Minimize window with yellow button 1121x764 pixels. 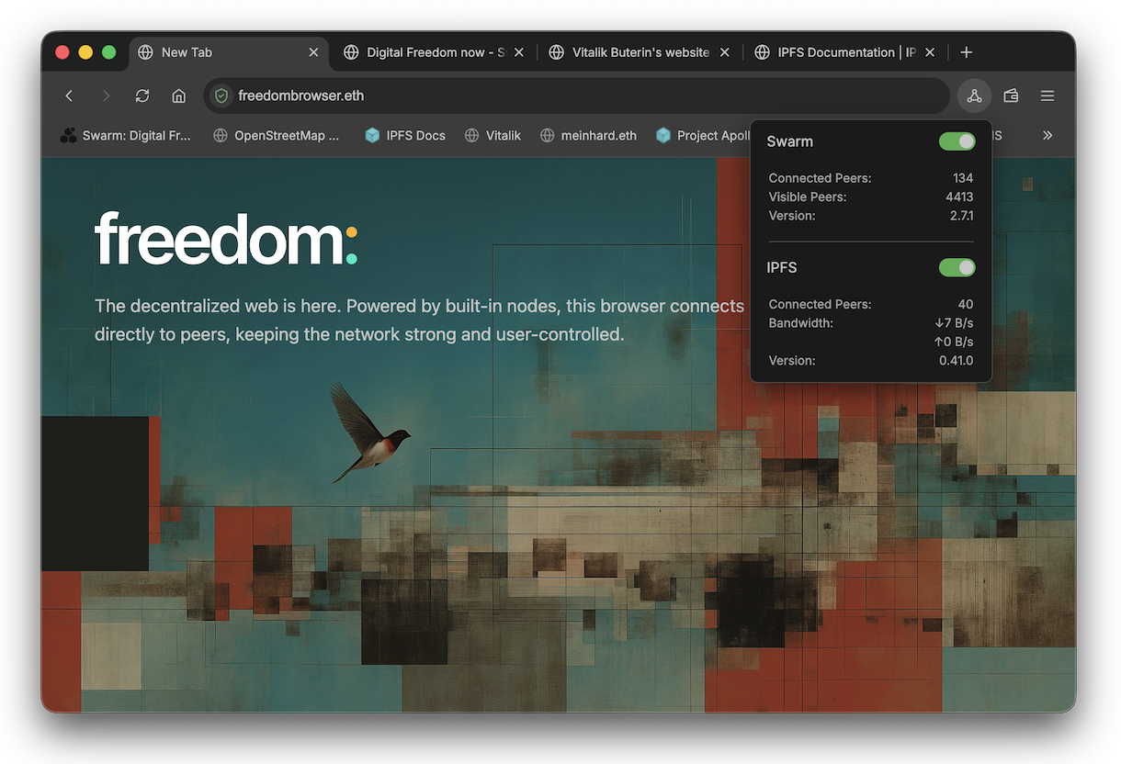coord(85,52)
